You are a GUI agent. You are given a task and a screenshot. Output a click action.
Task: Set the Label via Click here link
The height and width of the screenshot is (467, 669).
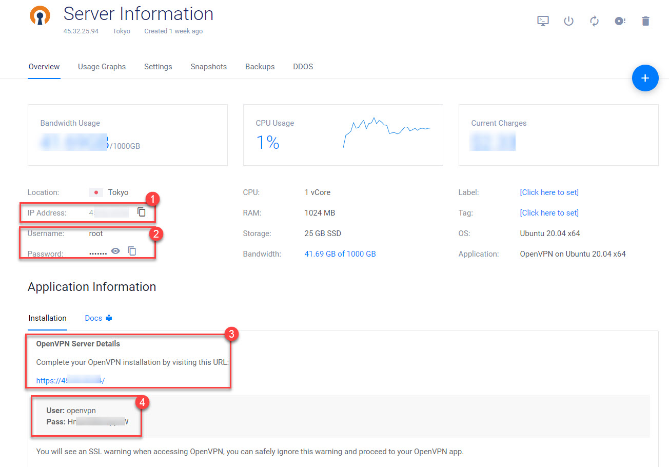click(x=549, y=192)
